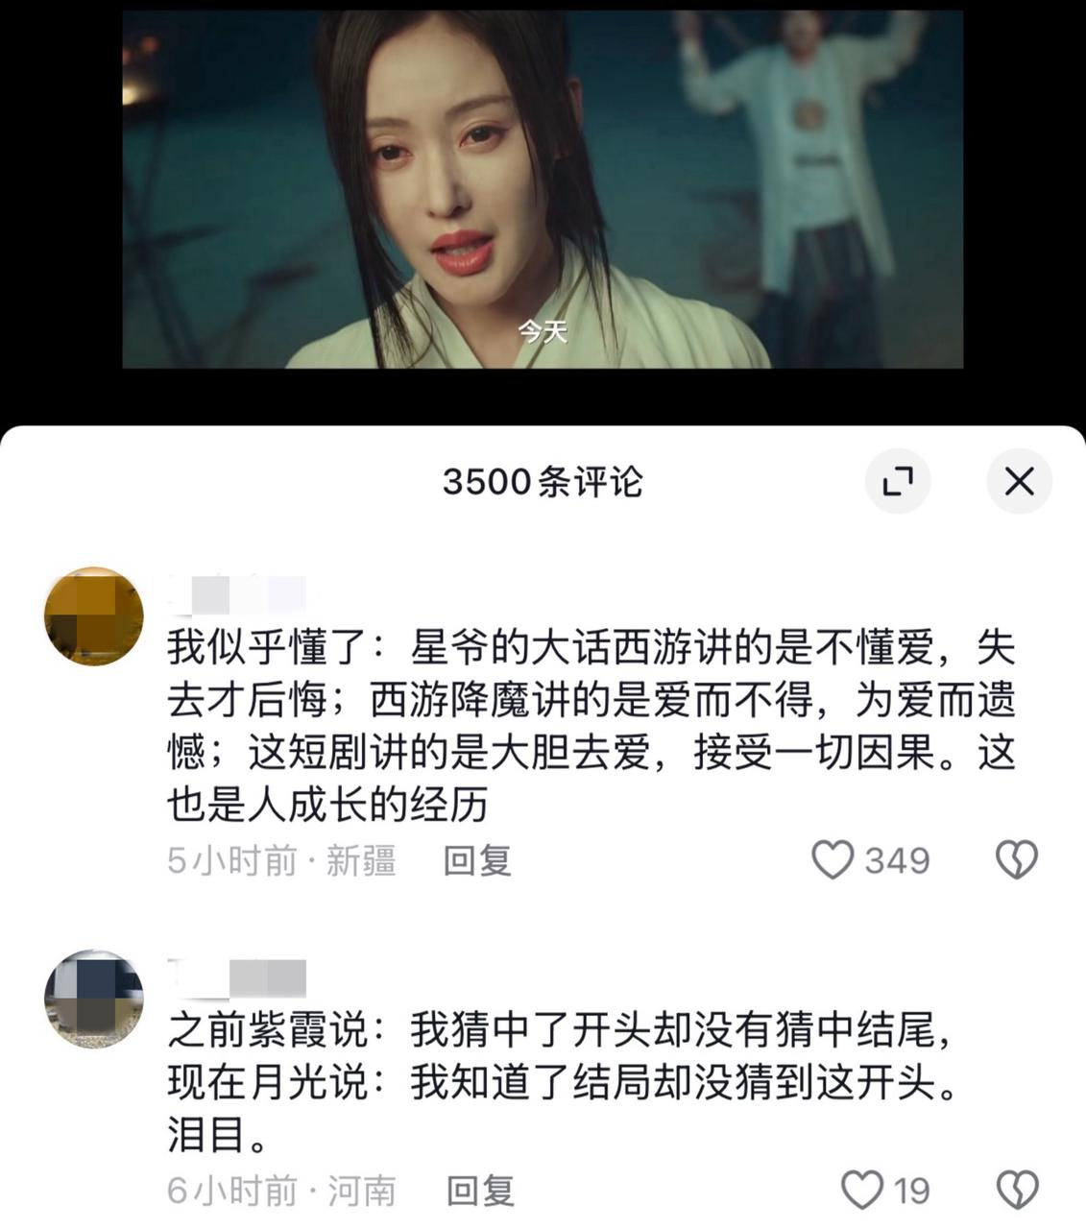This screenshot has width=1086, height=1229.
Task: Reply to the 5小时前 新疆 comment
Action: (x=477, y=860)
